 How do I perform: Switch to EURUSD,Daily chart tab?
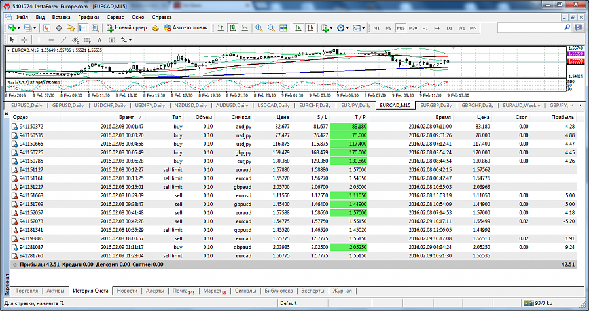[x=26, y=105]
